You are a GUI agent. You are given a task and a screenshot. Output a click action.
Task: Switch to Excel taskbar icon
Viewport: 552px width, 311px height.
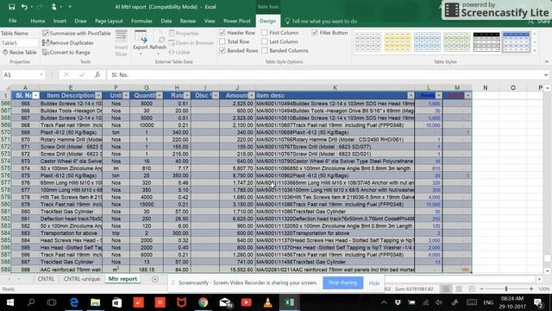[290, 302]
